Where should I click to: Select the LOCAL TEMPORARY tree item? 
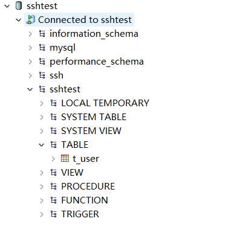(x=105, y=103)
